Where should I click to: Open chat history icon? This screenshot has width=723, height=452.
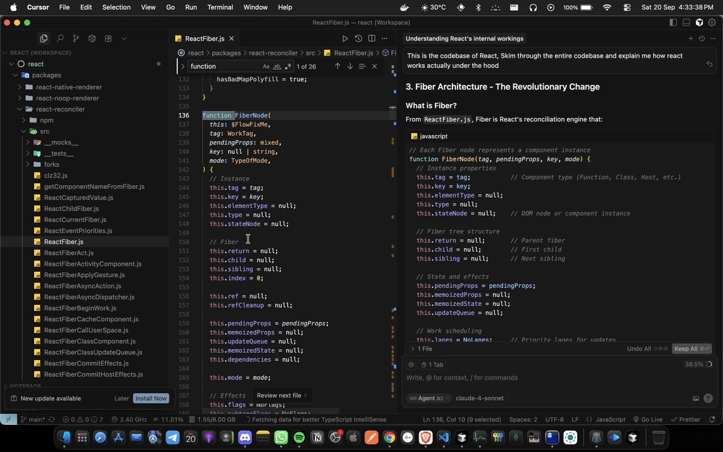(701, 39)
